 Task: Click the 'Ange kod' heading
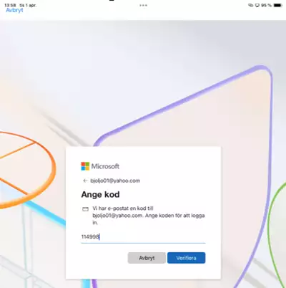click(100, 194)
